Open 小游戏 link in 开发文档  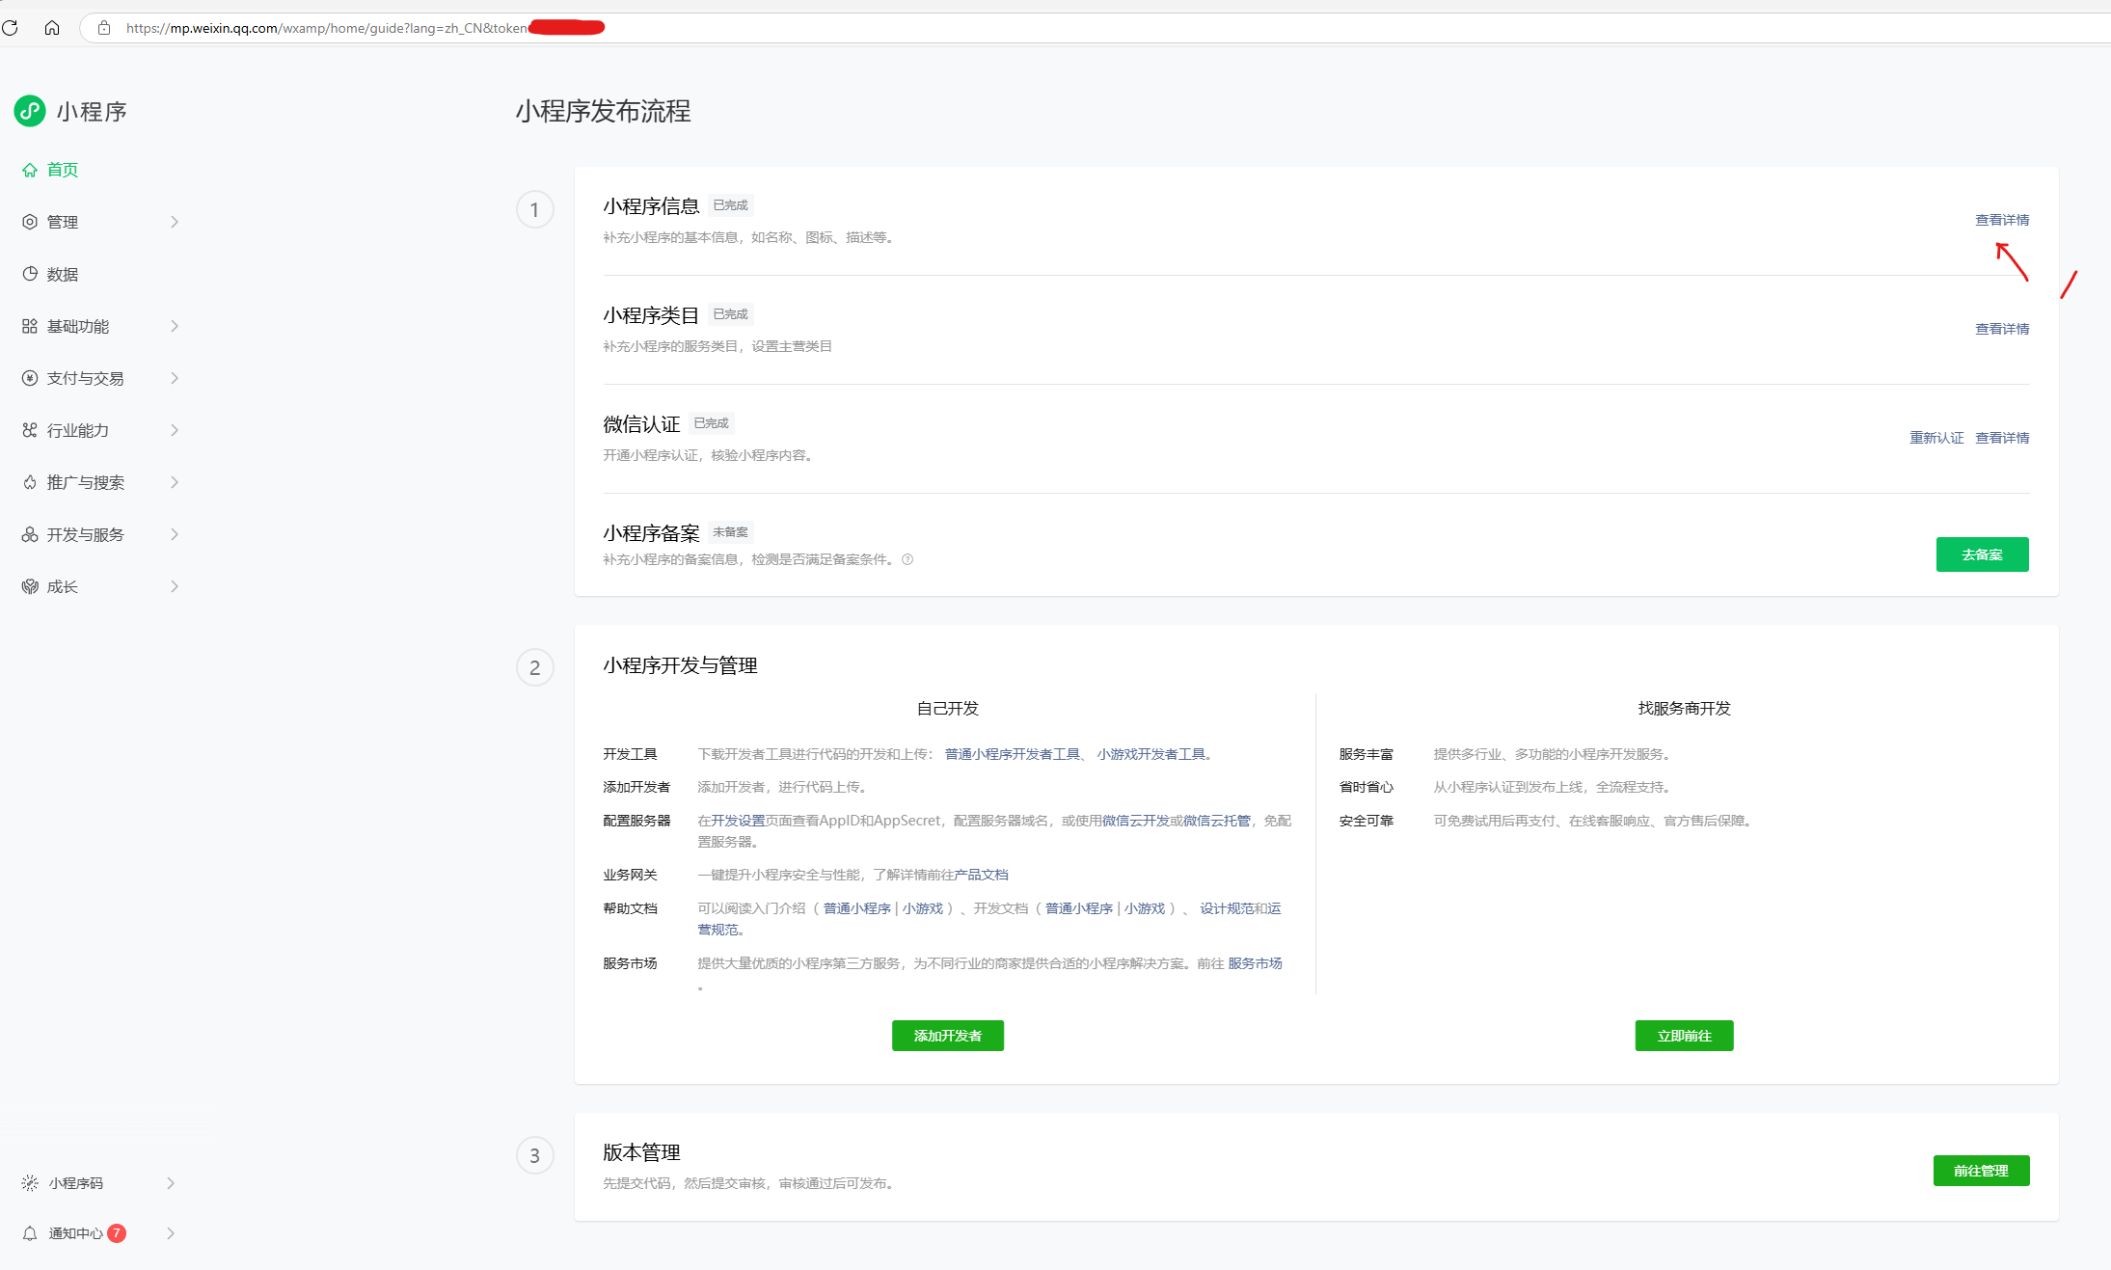pyautogui.click(x=1145, y=908)
